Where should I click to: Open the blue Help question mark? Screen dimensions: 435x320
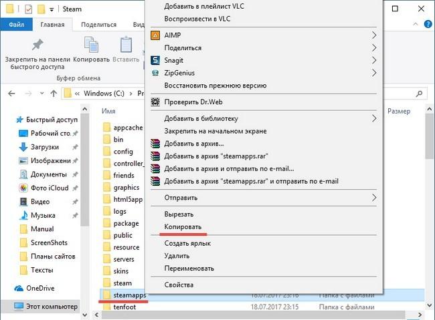point(428,24)
